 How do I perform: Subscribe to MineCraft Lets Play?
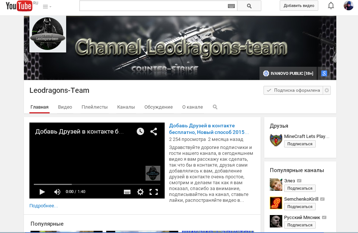click(300, 144)
